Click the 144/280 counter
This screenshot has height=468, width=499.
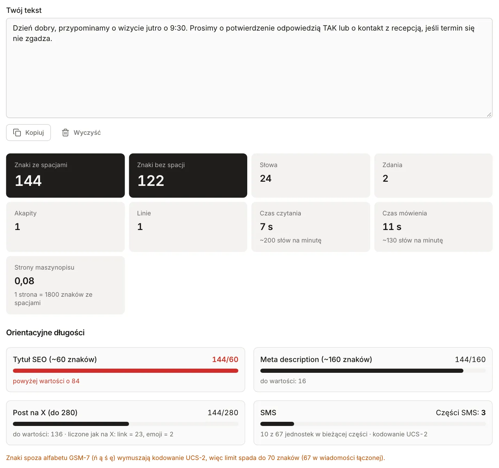pos(223,413)
